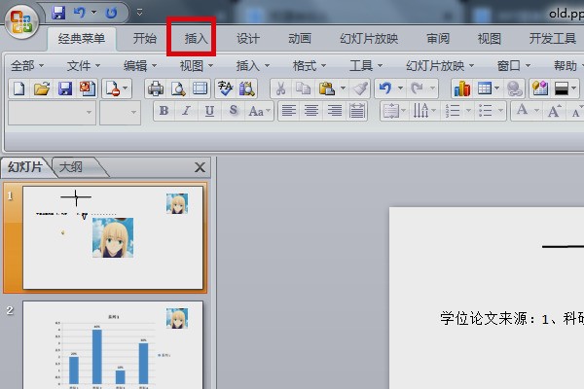Click the format painter brush icon
Image resolution: width=584 pixels, height=389 pixels.
(360, 88)
